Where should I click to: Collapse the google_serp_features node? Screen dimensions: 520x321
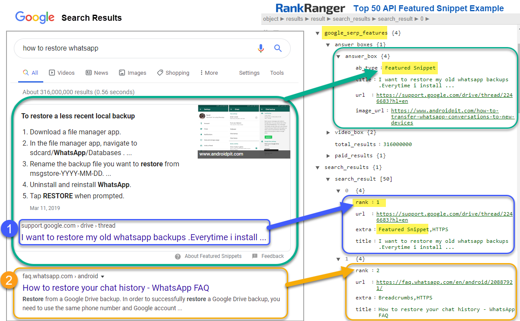(318, 33)
